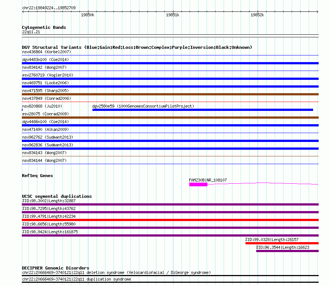Click nsv834144 (Wong2007) label
329x285 pixels.
[x=44, y=160]
